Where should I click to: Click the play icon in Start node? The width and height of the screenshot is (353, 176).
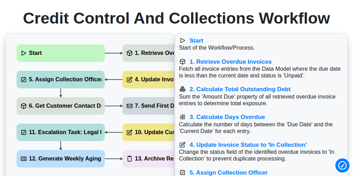tap(24, 53)
